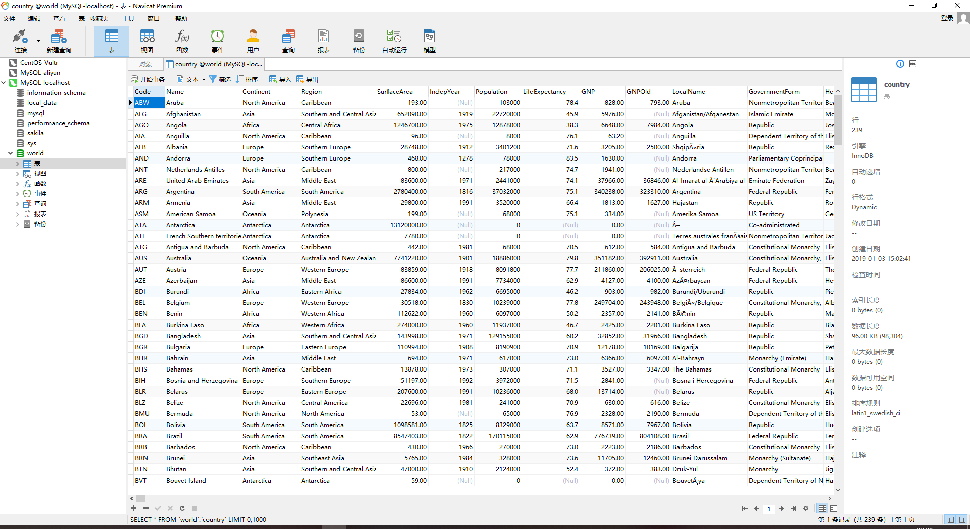Screen dimensions: 970x529
Task: Select the country @world tab
Action: 214,64
